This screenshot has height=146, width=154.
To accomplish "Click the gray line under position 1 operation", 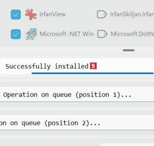I will [x=77, y=102].
